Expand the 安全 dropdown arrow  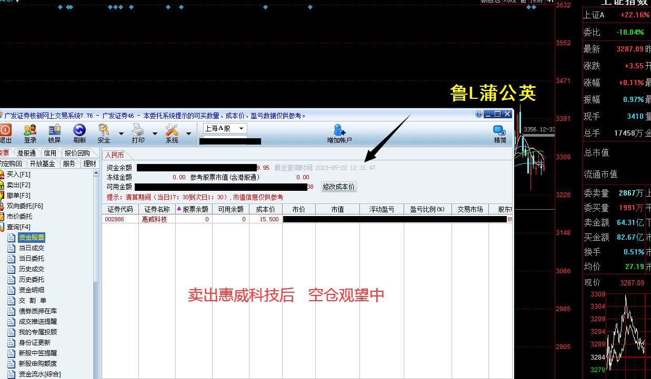point(121,134)
